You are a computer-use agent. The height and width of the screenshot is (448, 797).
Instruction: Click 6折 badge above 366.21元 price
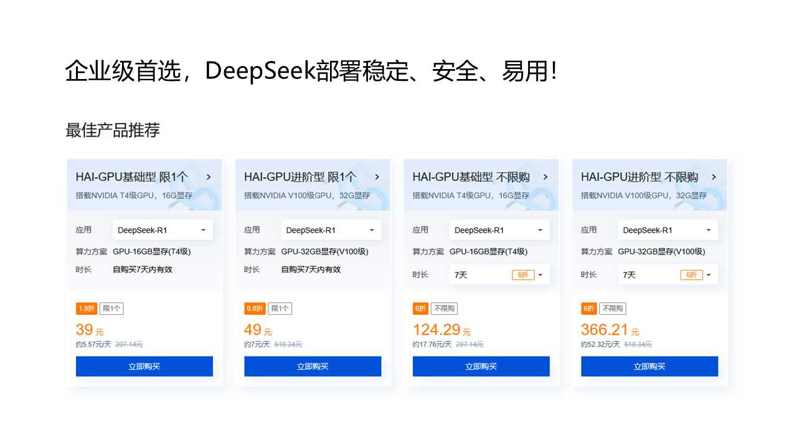point(588,309)
